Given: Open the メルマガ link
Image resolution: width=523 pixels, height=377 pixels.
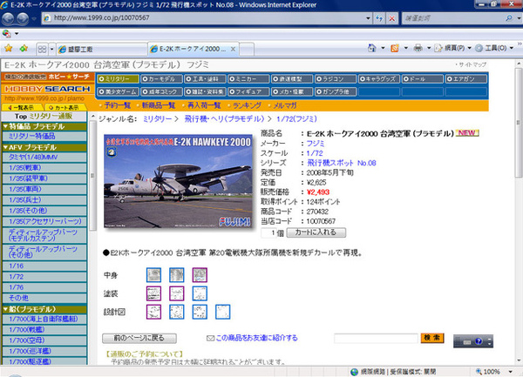Looking at the screenshot, I should pos(285,105).
